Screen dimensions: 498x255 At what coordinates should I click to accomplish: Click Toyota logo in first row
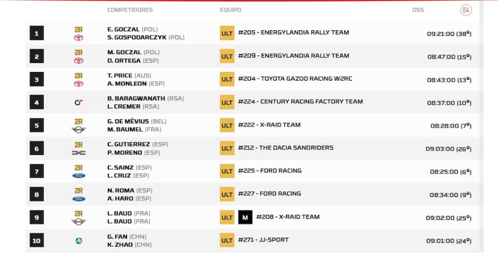[79, 38]
